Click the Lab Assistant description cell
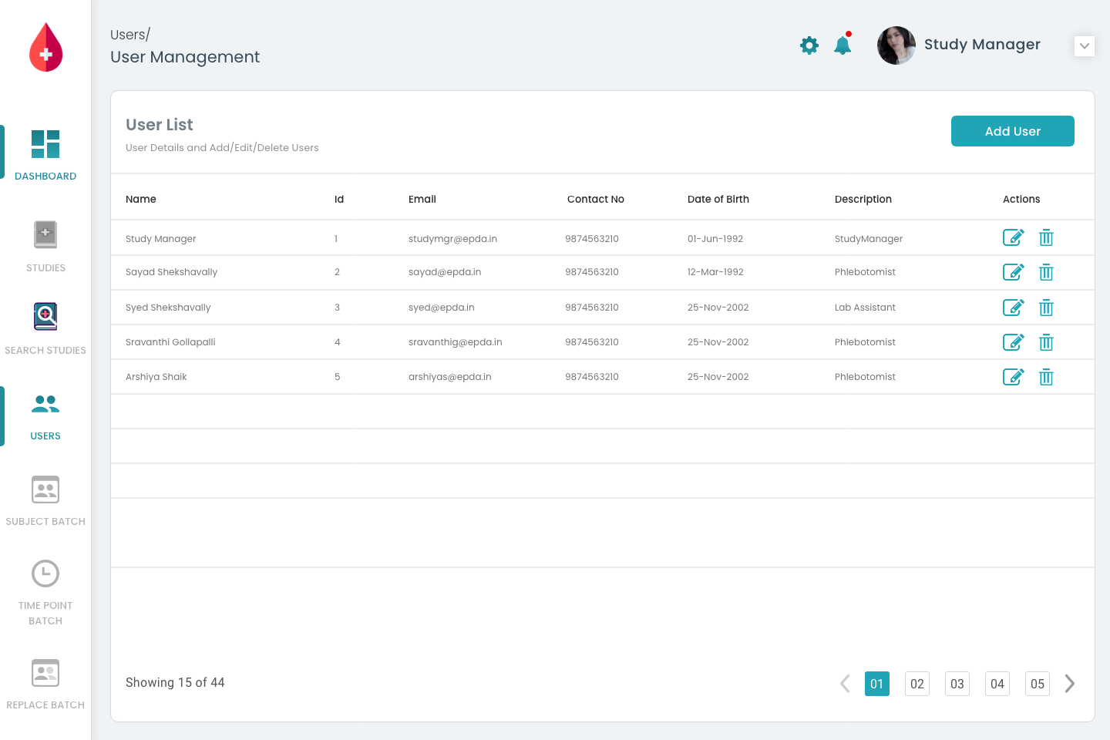The width and height of the screenshot is (1110, 740). (865, 308)
